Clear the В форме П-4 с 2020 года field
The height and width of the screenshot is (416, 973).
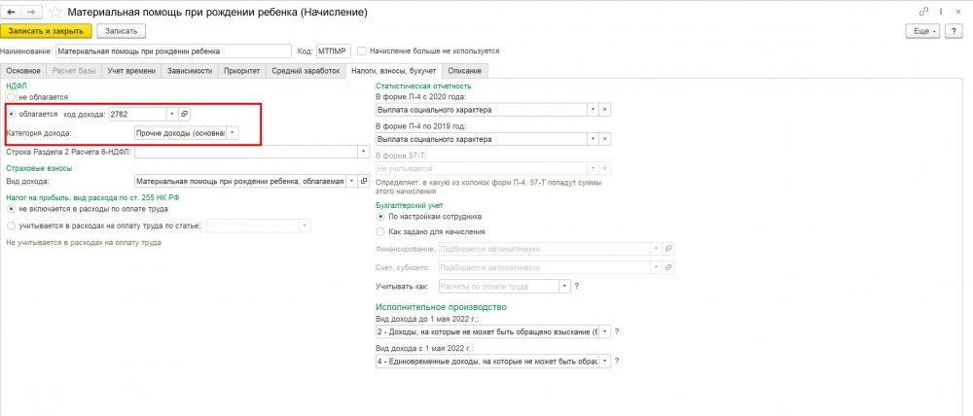[605, 110]
